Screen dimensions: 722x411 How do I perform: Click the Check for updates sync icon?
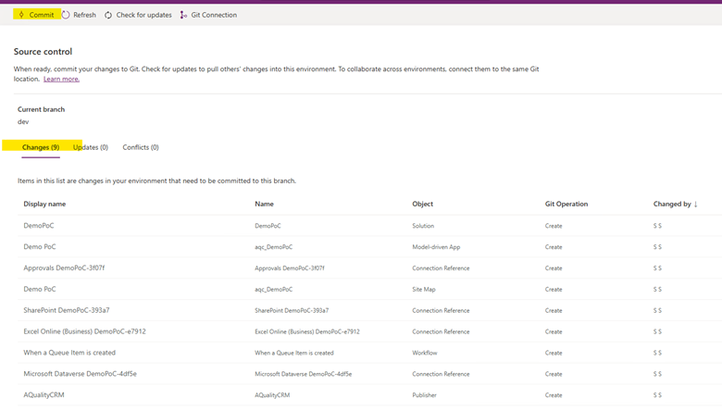tap(107, 15)
